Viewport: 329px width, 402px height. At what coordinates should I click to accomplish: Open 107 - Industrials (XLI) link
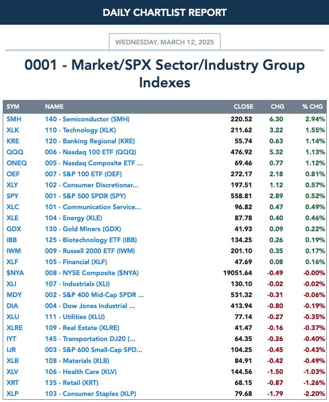77,284
